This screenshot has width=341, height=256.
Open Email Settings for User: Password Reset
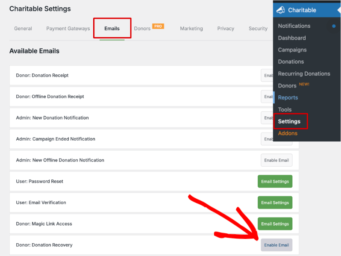(x=275, y=181)
